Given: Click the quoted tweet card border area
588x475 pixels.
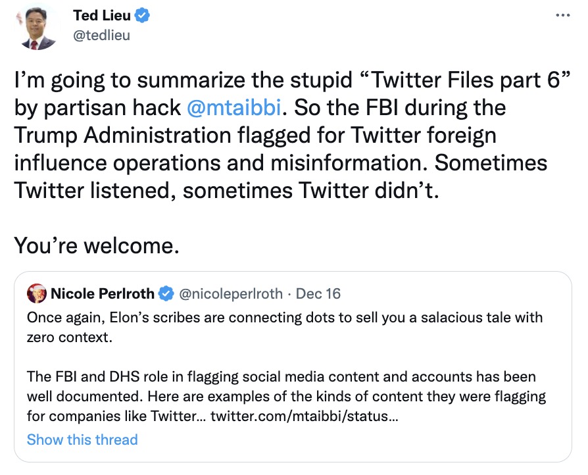Looking at the screenshot, I should click(293, 366).
